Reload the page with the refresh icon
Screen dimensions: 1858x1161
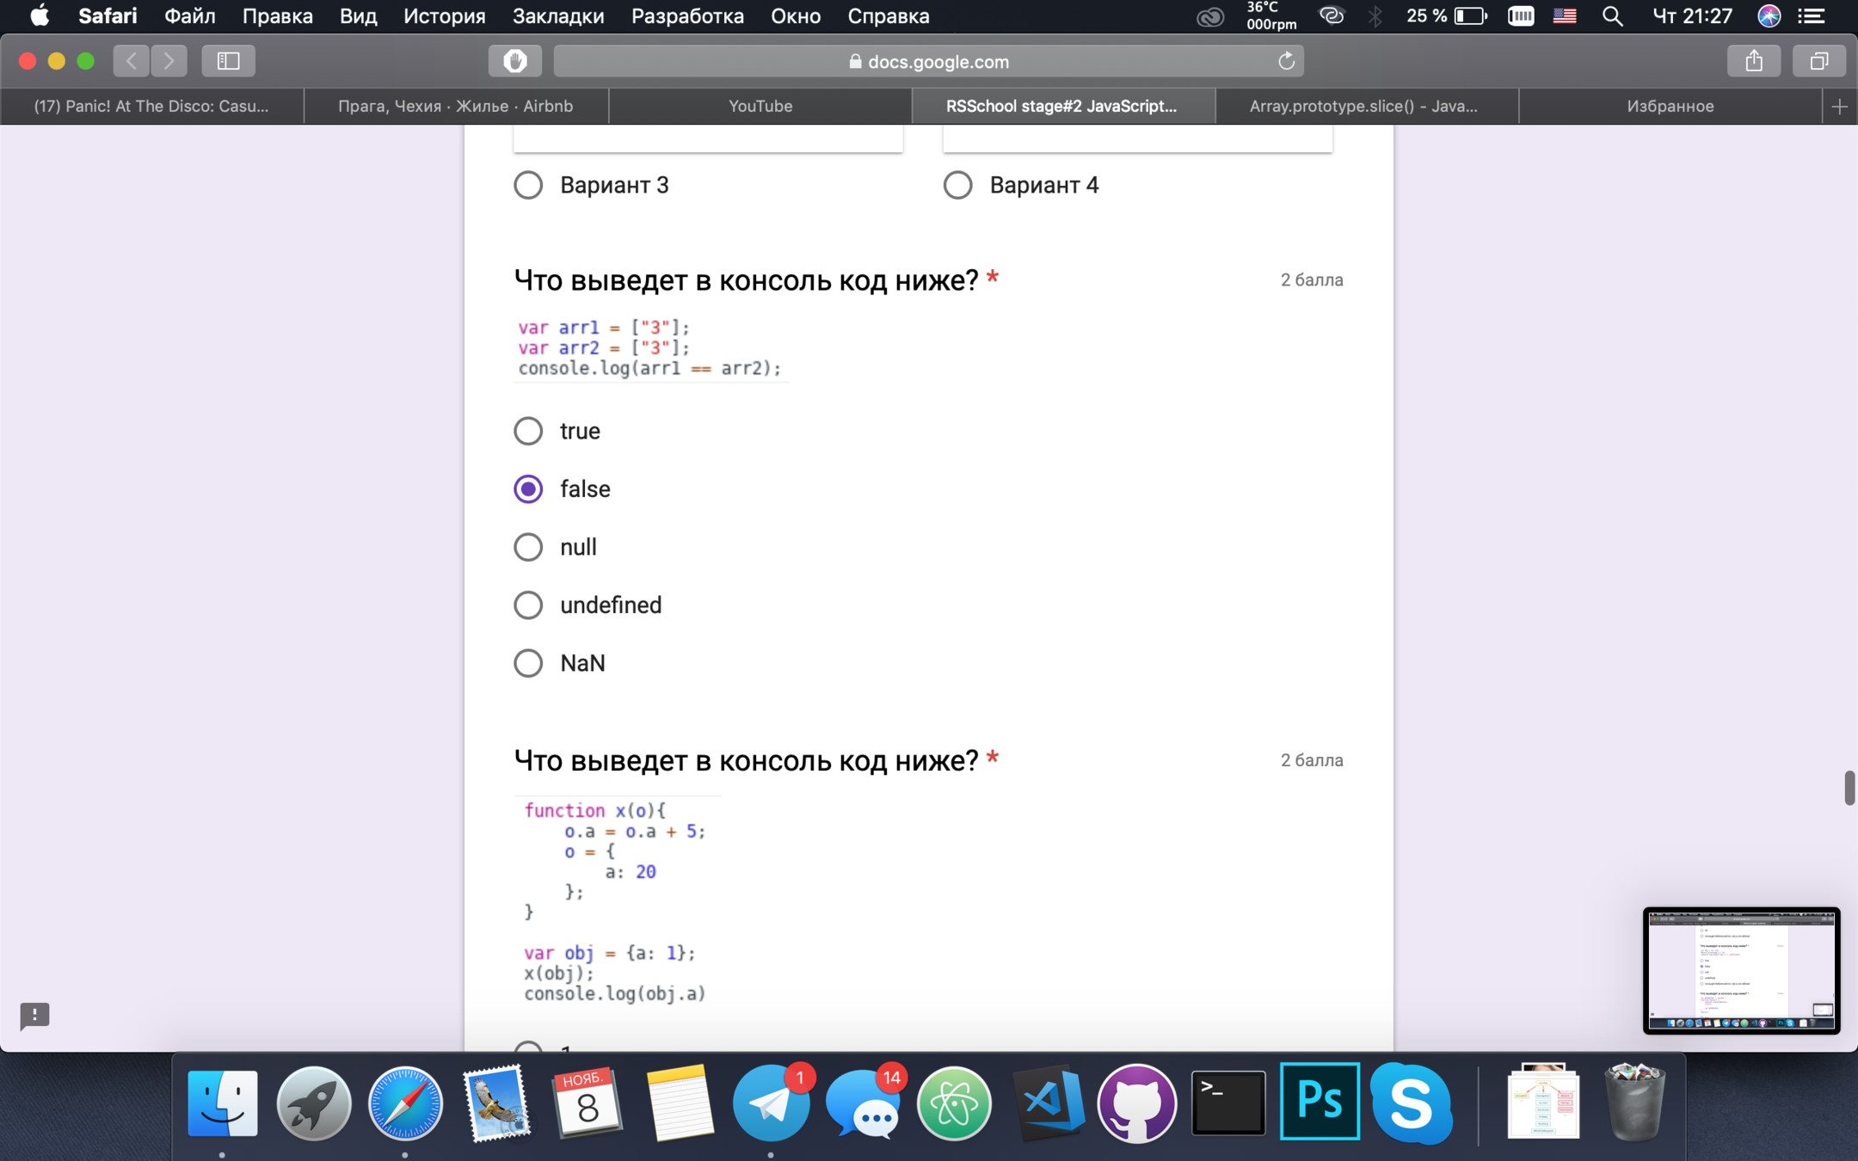click(x=1286, y=61)
